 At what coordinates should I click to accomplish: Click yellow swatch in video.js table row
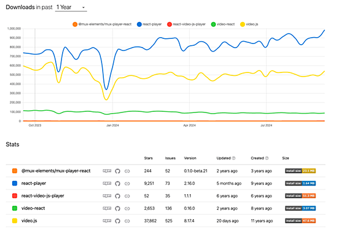click(x=15, y=221)
